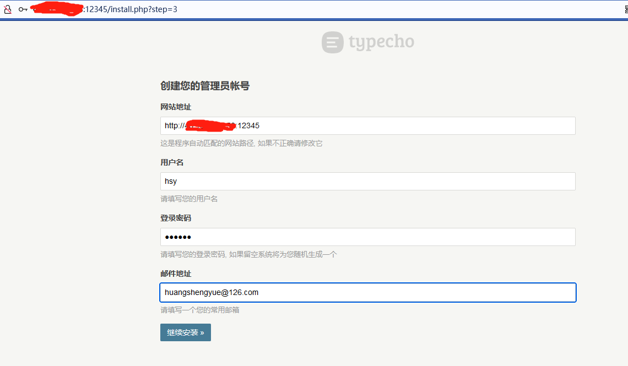The image size is (628, 366).
Task: Click the 网站地址 field label
Action: (x=176, y=107)
